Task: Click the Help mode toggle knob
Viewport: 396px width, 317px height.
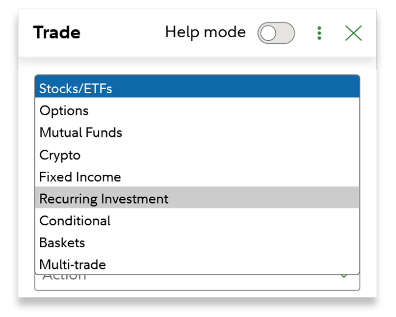Action: tap(268, 32)
